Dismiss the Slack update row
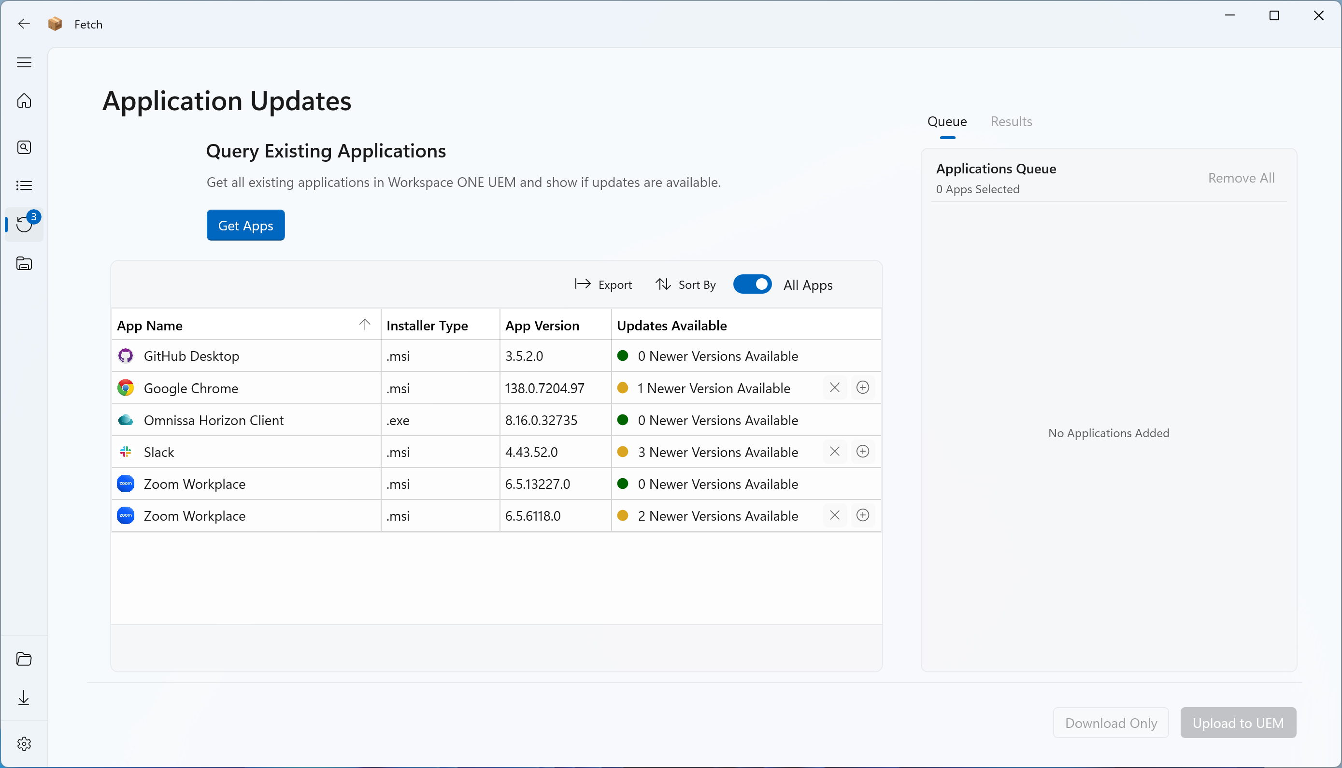Viewport: 1342px width, 768px height. click(835, 452)
